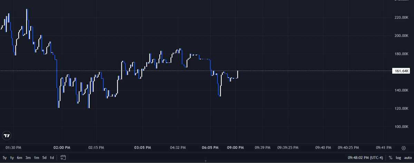This screenshot has width=414, height=163.
Task: Click the 04:32 PM time label
Action: point(178,148)
